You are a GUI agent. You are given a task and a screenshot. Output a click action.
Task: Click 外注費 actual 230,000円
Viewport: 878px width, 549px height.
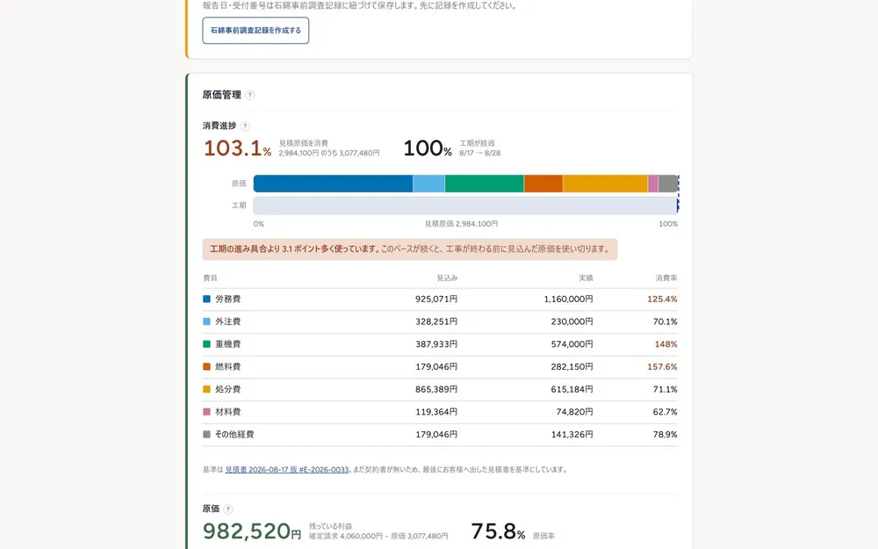pyautogui.click(x=572, y=321)
